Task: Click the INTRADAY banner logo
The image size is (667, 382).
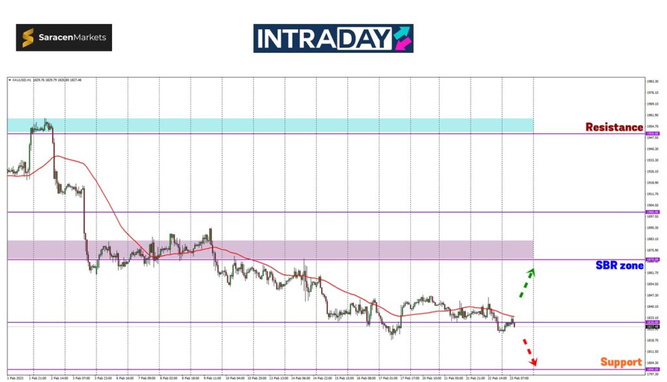Action: point(333,38)
